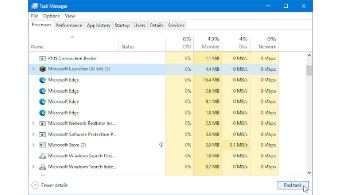The width and height of the screenshot is (341, 195).
Task: Open the File menu
Action: [35, 16]
